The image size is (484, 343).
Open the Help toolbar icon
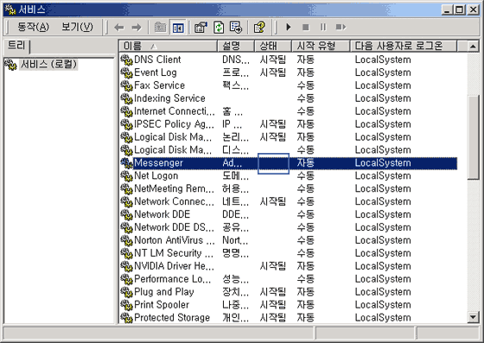point(259,28)
